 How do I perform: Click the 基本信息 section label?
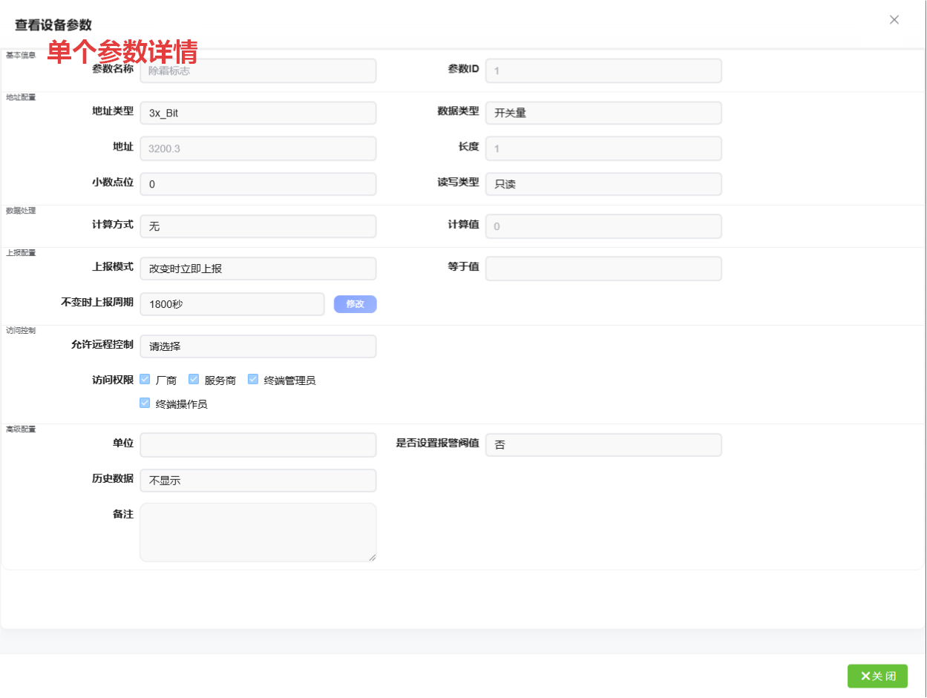pyautogui.click(x=21, y=55)
